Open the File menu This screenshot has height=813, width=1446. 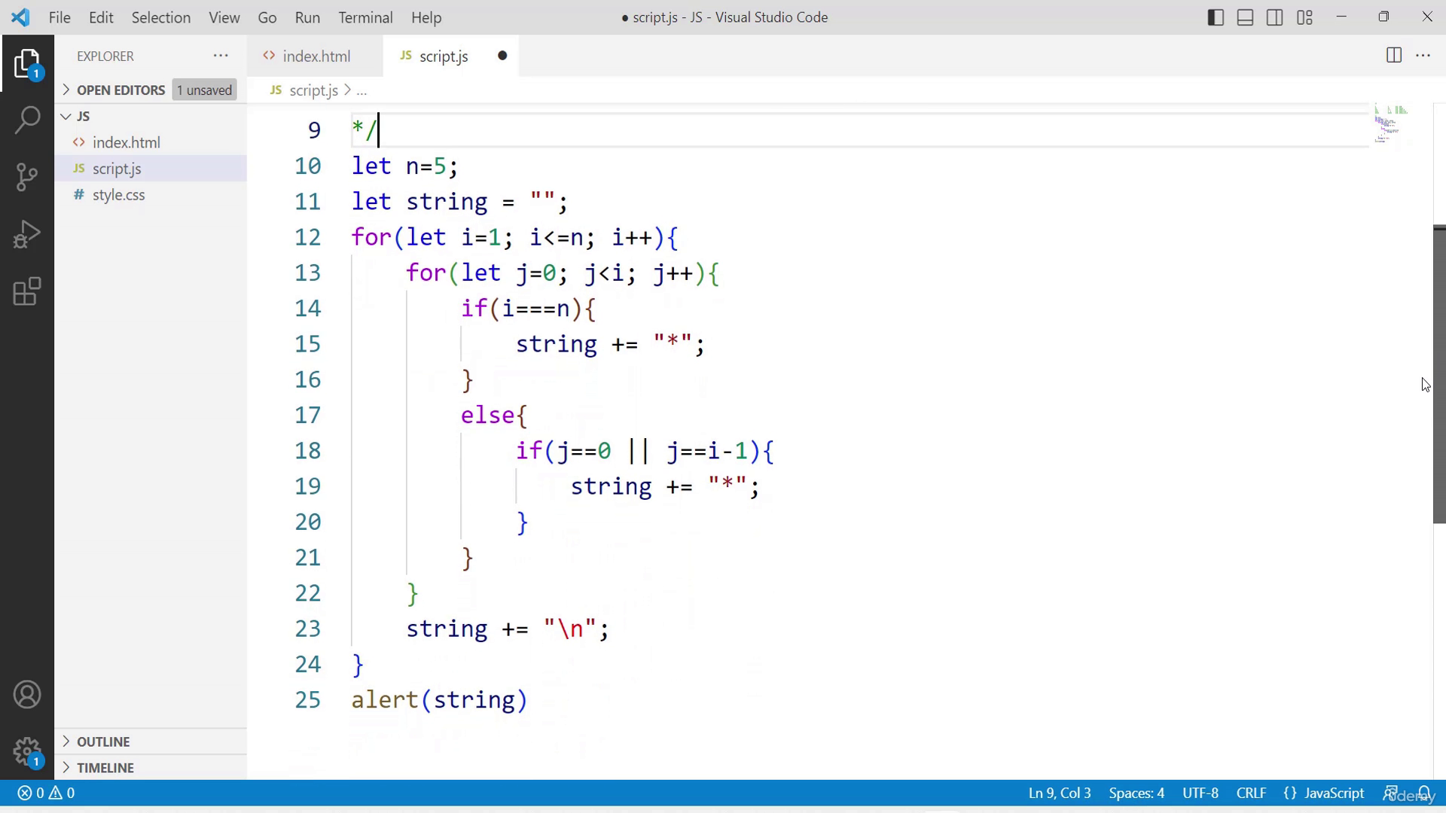(59, 17)
